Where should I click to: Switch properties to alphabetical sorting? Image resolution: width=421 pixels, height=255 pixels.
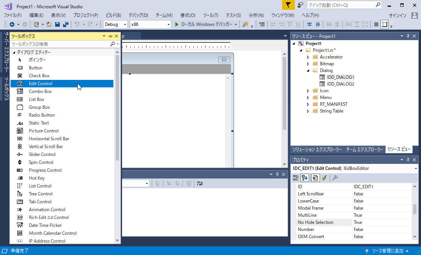click(x=305, y=178)
